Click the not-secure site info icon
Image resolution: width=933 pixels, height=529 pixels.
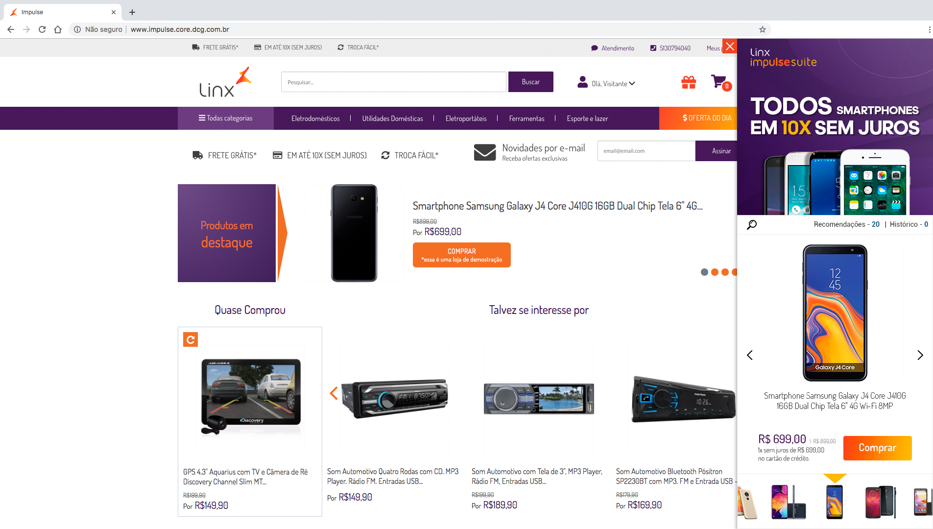[x=77, y=29]
